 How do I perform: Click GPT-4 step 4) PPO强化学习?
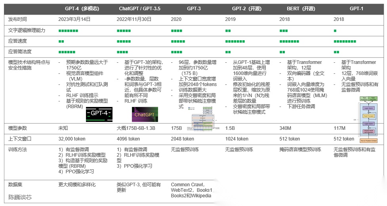click(x=76, y=171)
